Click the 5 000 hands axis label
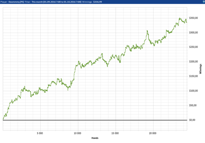This screenshot has height=143, width=205. pos(40,133)
